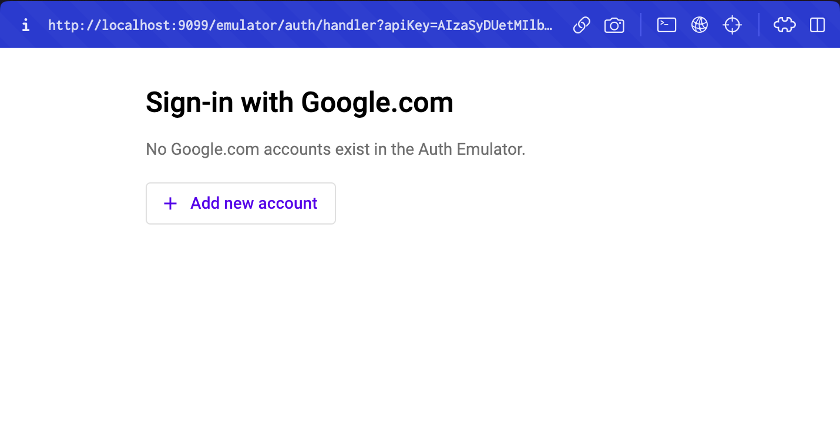
Task: Click the plus icon in Add new account
Action: [x=170, y=203]
